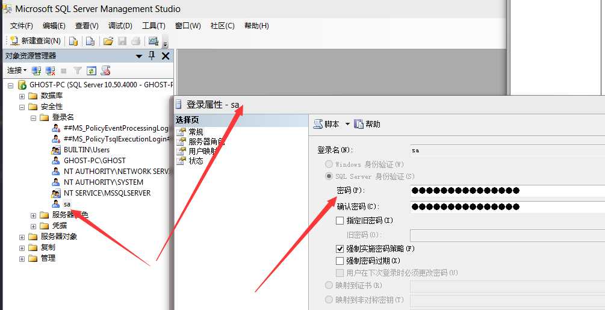Click the Database Engine Query toolbar icon
The width and height of the screenshot is (605, 310).
point(73,41)
